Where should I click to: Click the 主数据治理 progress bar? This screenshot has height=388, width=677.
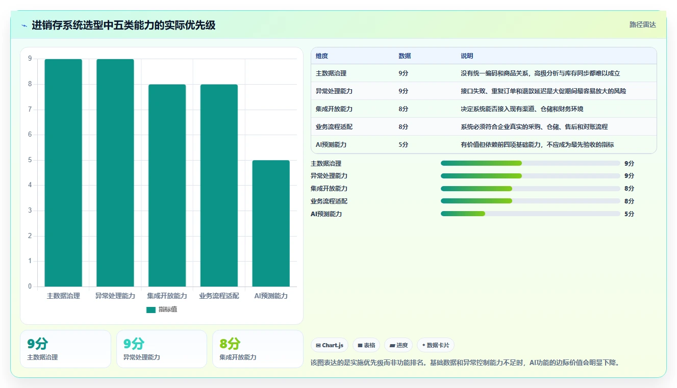click(x=531, y=163)
